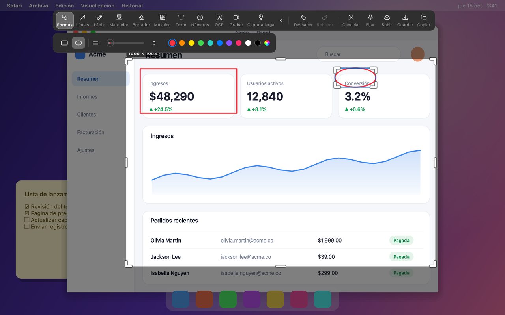505x315 pixels.
Task: Open the line style options
Action: pos(95,43)
